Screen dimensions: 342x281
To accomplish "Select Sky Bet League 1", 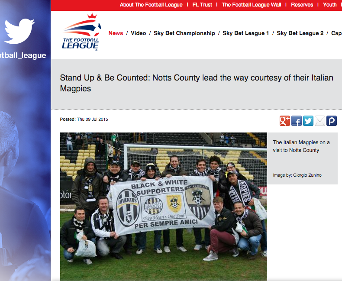I will (x=245, y=33).
